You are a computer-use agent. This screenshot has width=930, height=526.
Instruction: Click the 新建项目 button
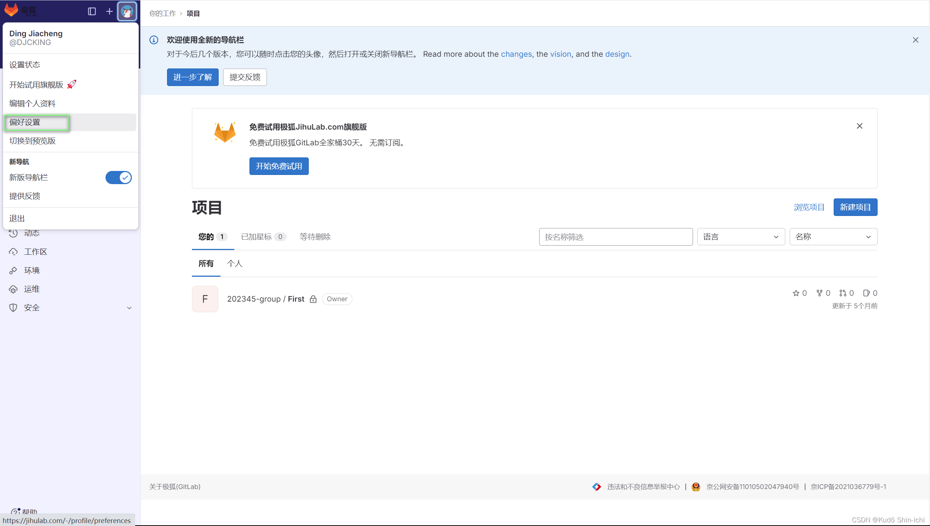click(855, 207)
